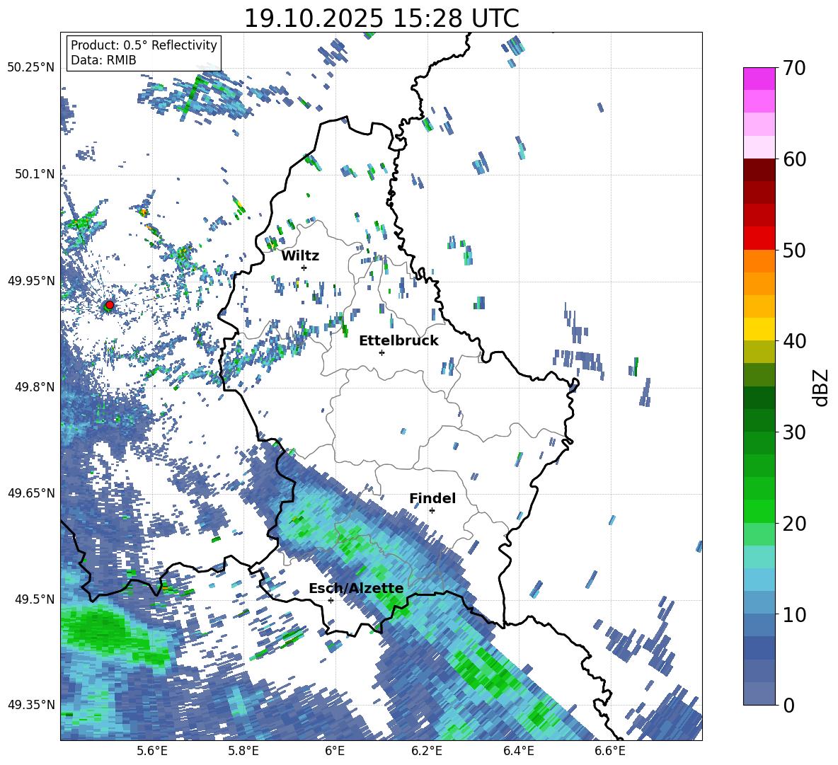Select the Findel station label
The height and width of the screenshot is (765, 838).
pos(432,498)
